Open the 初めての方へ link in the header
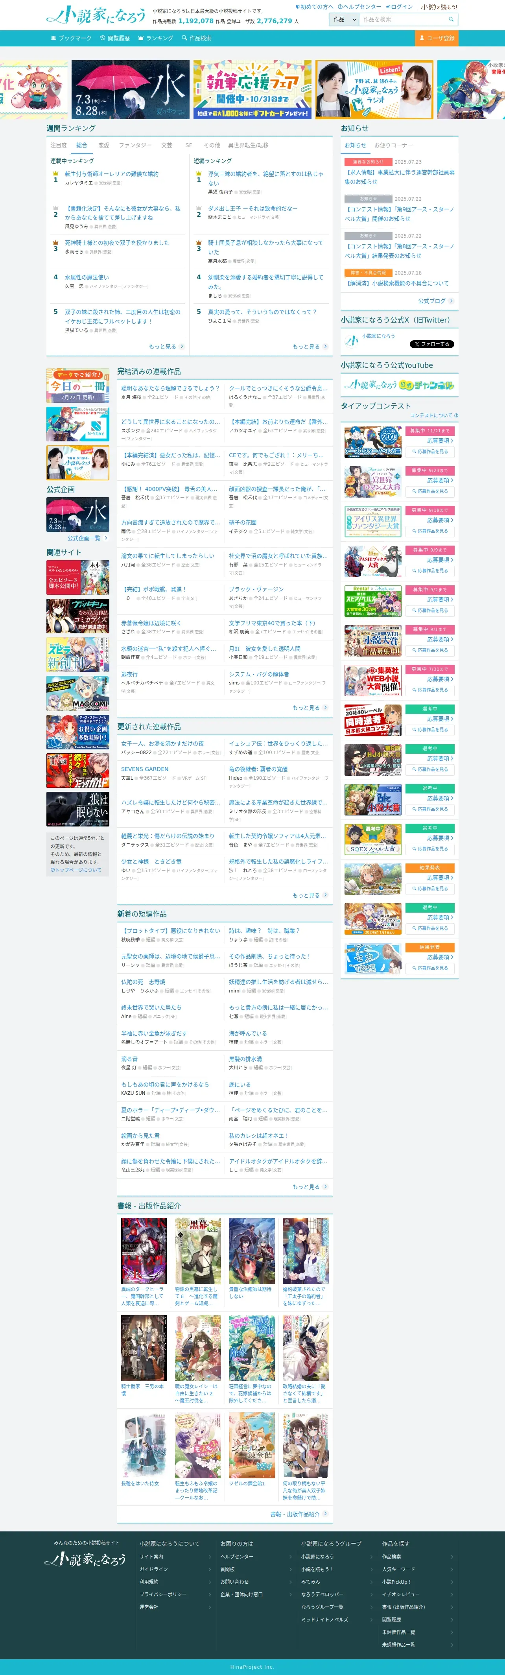505x1675 pixels. [x=315, y=7]
